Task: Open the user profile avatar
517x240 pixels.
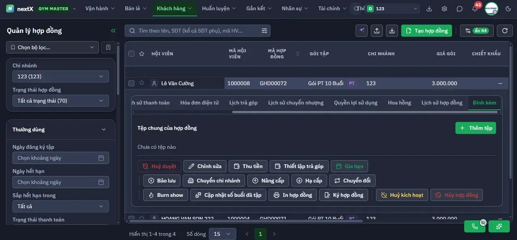Action: [x=492, y=8]
